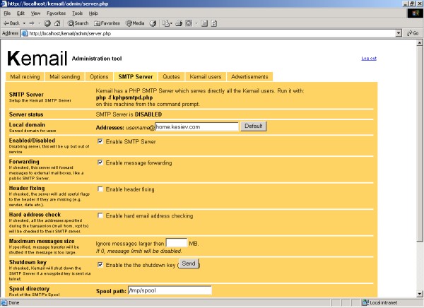
Task: Open the Tools menu
Action: tap(77, 13)
